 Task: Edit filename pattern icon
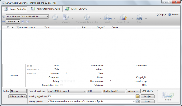tap(138, 101)
